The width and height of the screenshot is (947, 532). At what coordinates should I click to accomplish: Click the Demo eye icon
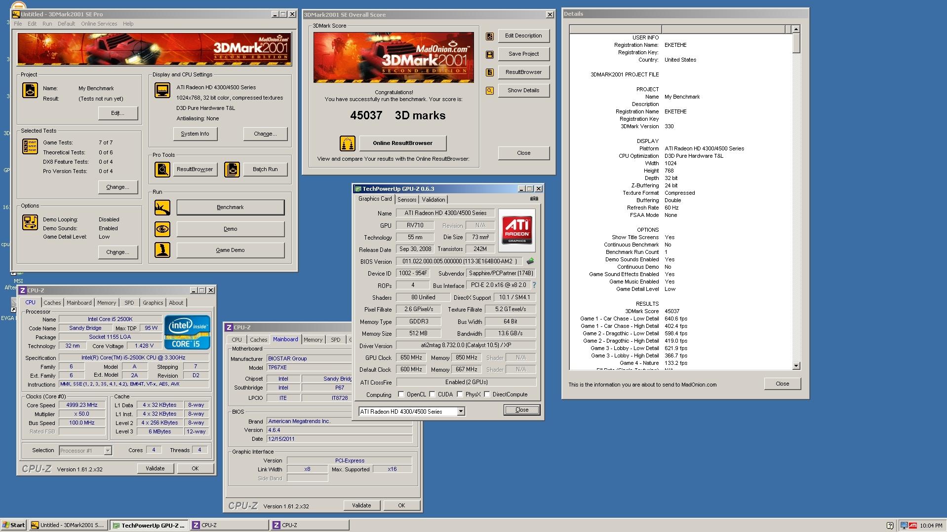click(x=162, y=229)
